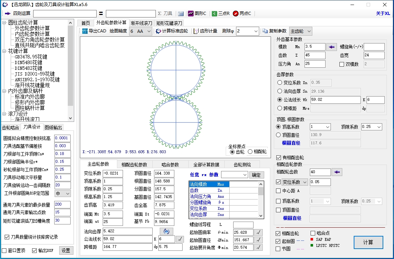394x259 pixels.
Task: Open the 两点C tool
Action: (x=242, y=14)
